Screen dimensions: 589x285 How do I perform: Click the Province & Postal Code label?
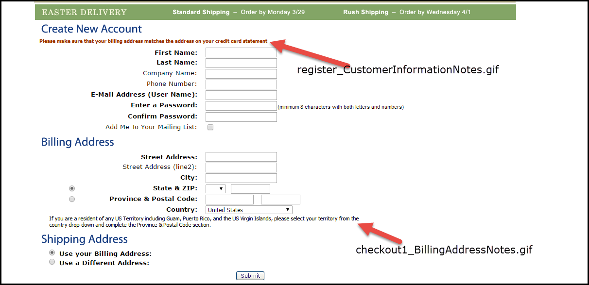click(154, 199)
